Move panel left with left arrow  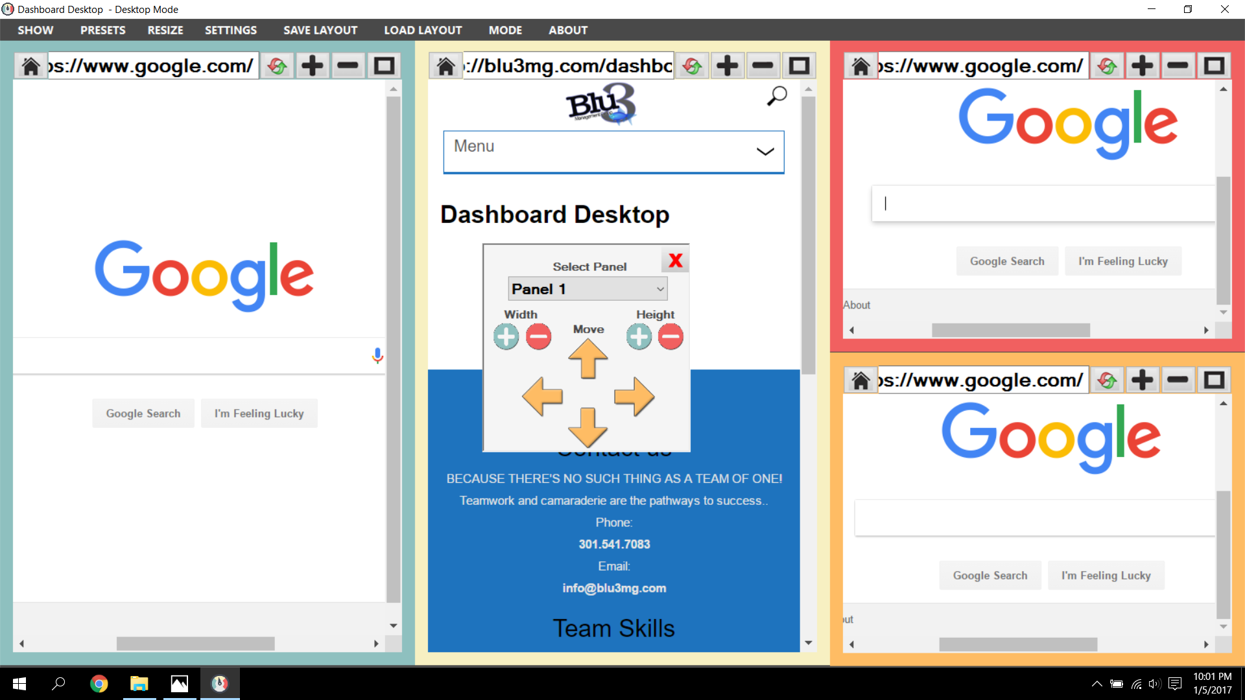pyautogui.click(x=543, y=397)
